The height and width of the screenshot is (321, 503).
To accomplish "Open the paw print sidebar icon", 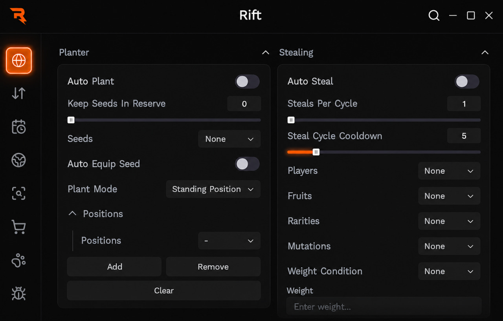I will pyautogui.click(x=19, y=260).
